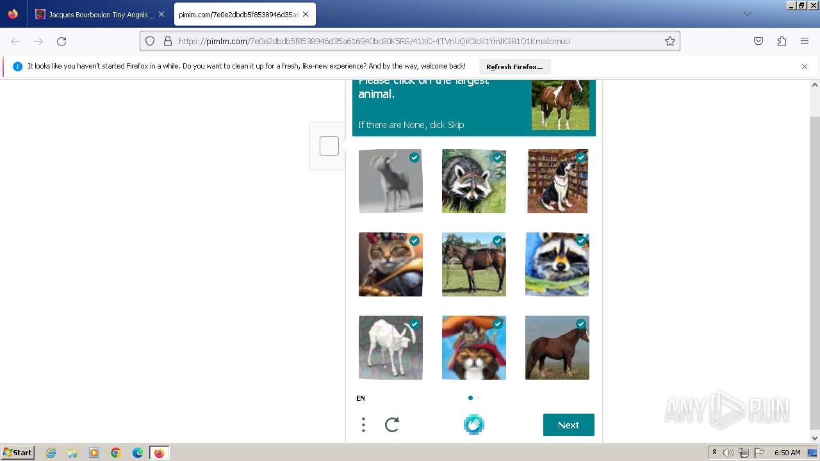Open the media player taskbar icon
Screen dimensions: 820x461
[94, 453]
